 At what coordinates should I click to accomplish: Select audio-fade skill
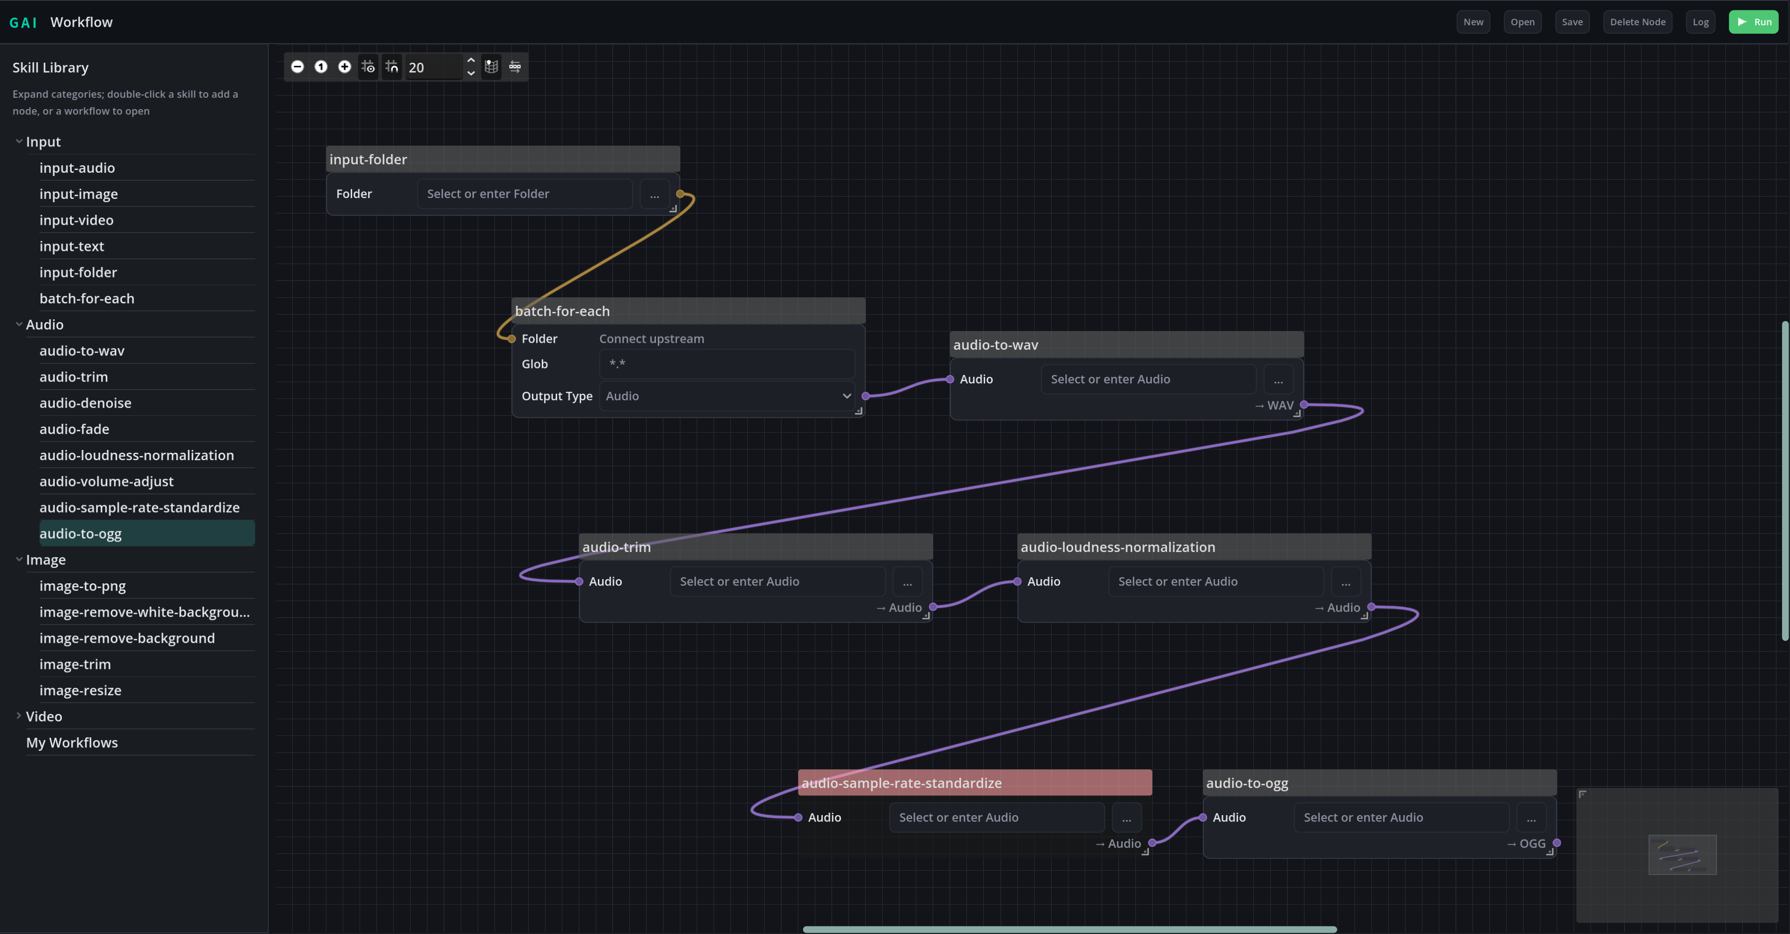(147, 429)
